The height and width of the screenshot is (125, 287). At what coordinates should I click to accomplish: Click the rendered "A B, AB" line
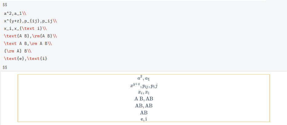click(x=143, y=99)
